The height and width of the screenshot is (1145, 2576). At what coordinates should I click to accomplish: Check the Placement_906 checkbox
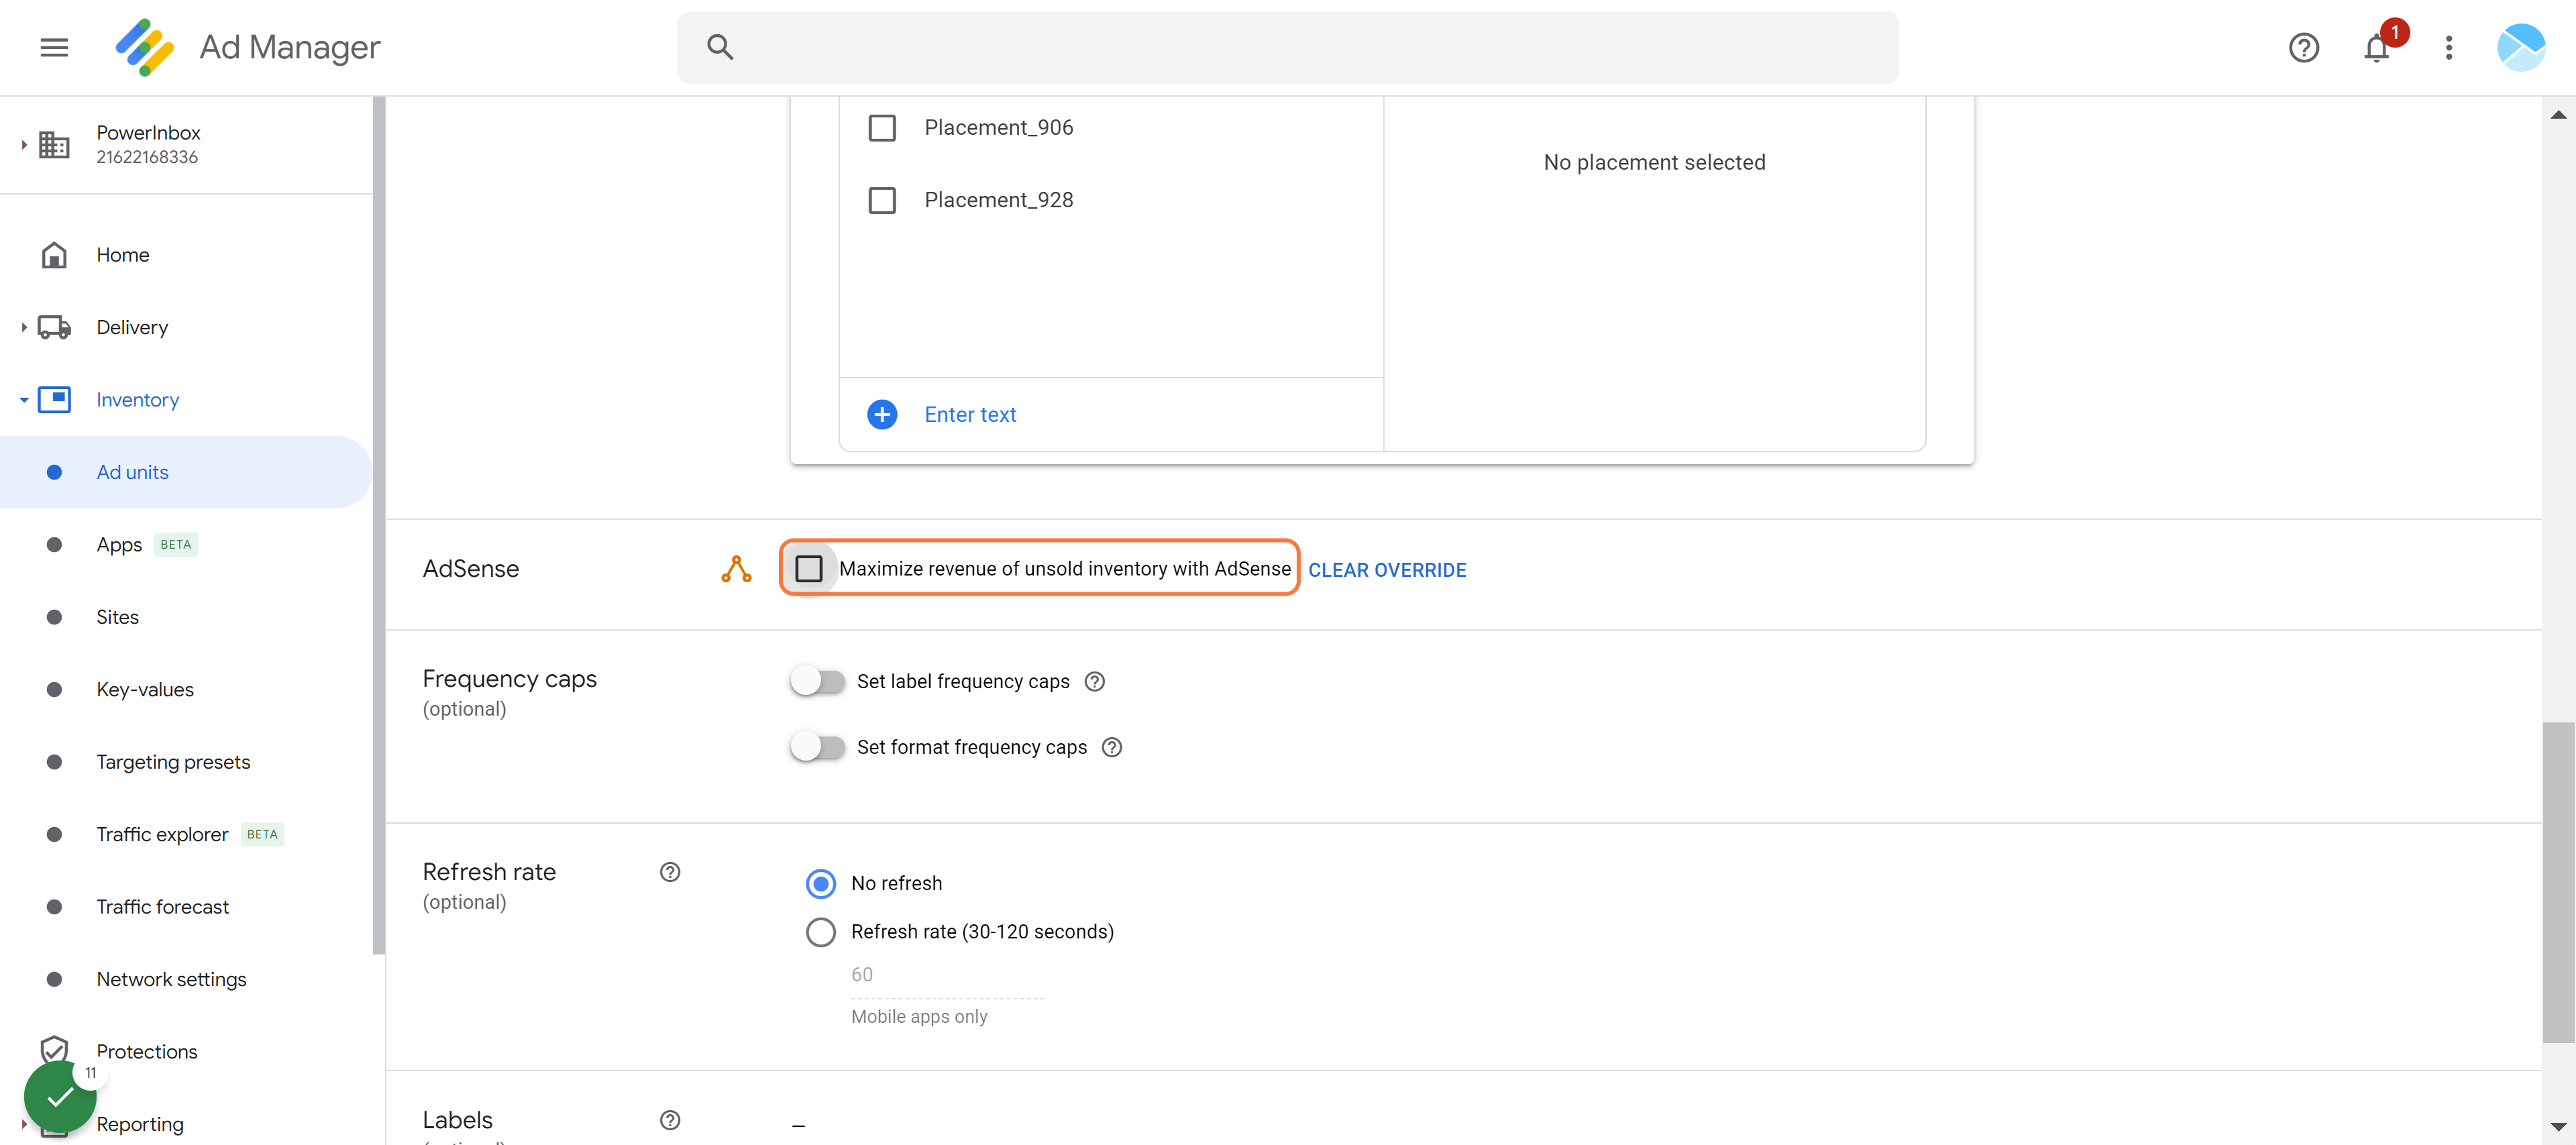(x=882, y=128)
